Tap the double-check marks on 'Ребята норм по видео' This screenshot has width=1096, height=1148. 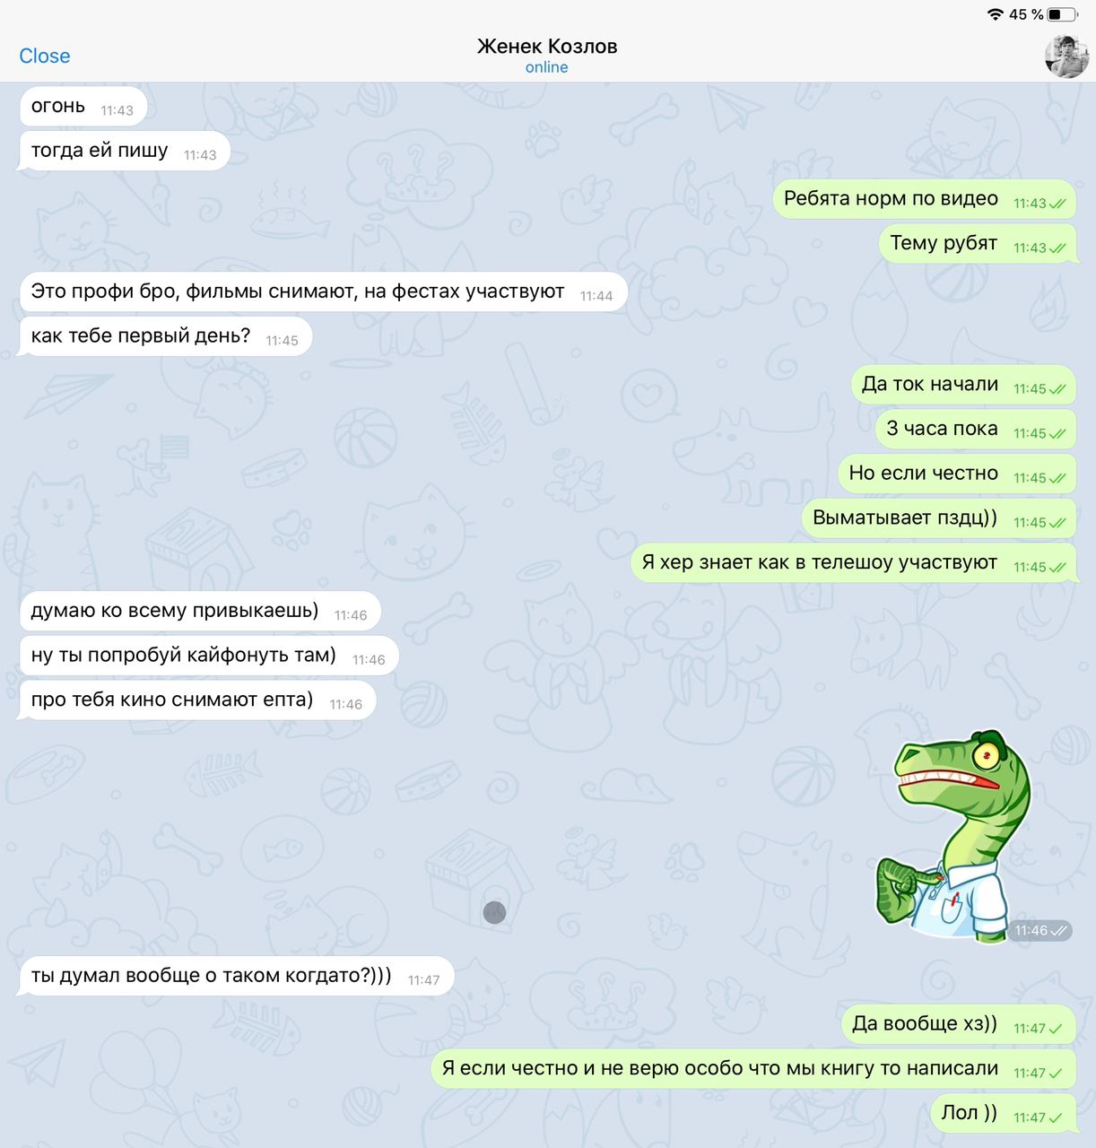click(x=1057, y=204)
